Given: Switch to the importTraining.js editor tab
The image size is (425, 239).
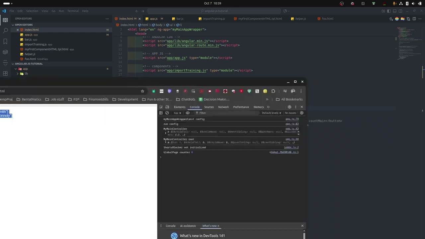Looking at the screenshot, I should [x=214, y=19].
